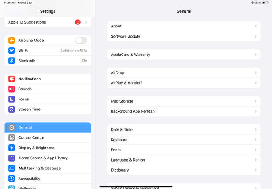Tap the Home Screen & App Library grid icon
This screenshot has height=189, width=272.
pos(12,158)
